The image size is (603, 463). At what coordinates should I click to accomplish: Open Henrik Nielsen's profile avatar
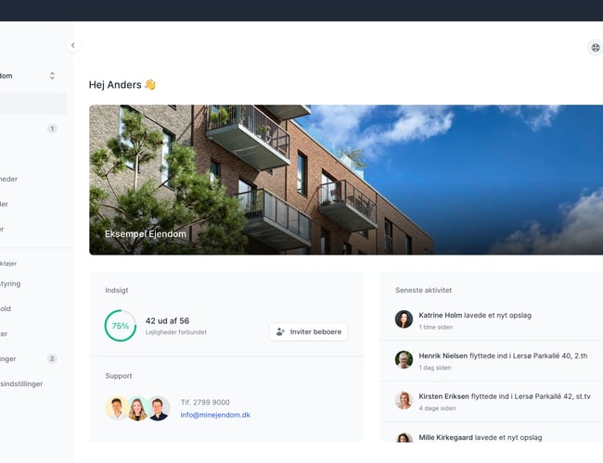click(x=404, y=359)
